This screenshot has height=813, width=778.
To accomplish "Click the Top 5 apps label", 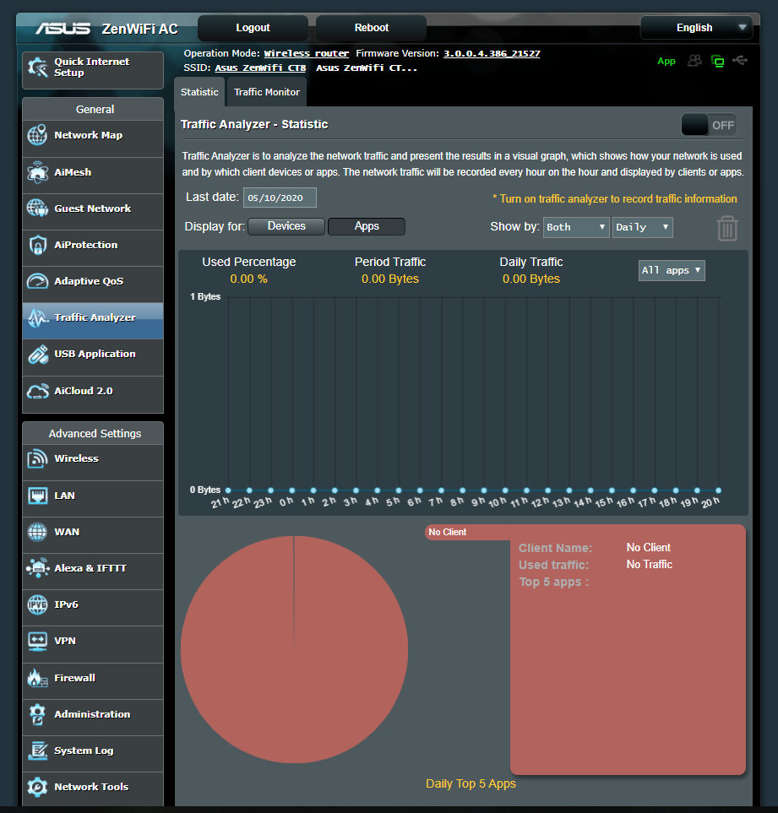I will (x=554, y=582).
